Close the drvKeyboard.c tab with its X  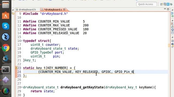64,9
